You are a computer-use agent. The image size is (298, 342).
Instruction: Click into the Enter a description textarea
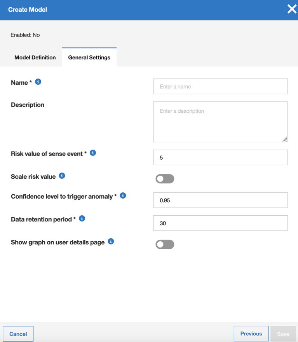(x=220, y=122)
